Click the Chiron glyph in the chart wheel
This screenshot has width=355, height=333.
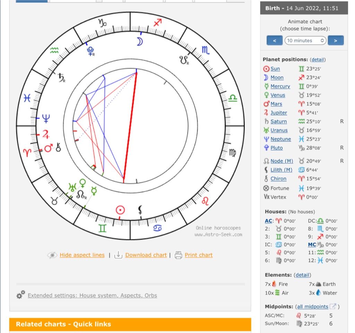58,147
